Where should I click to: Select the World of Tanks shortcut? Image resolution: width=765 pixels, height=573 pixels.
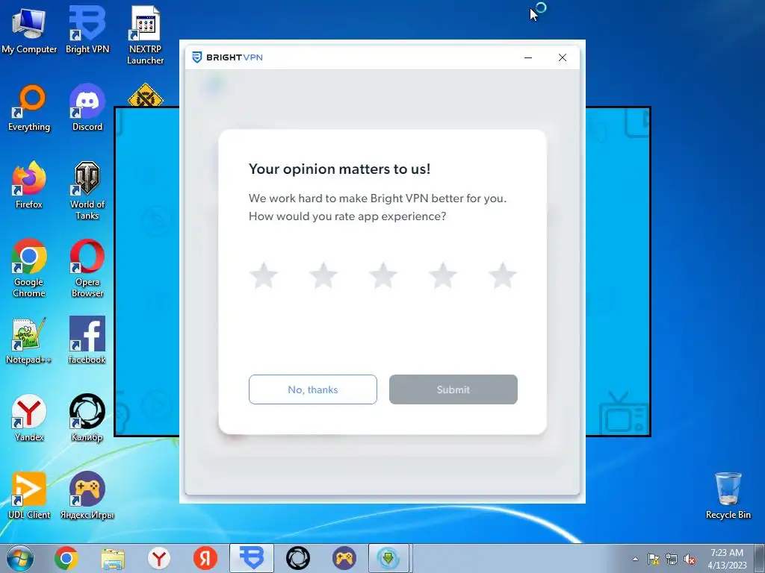click(87, 191)
